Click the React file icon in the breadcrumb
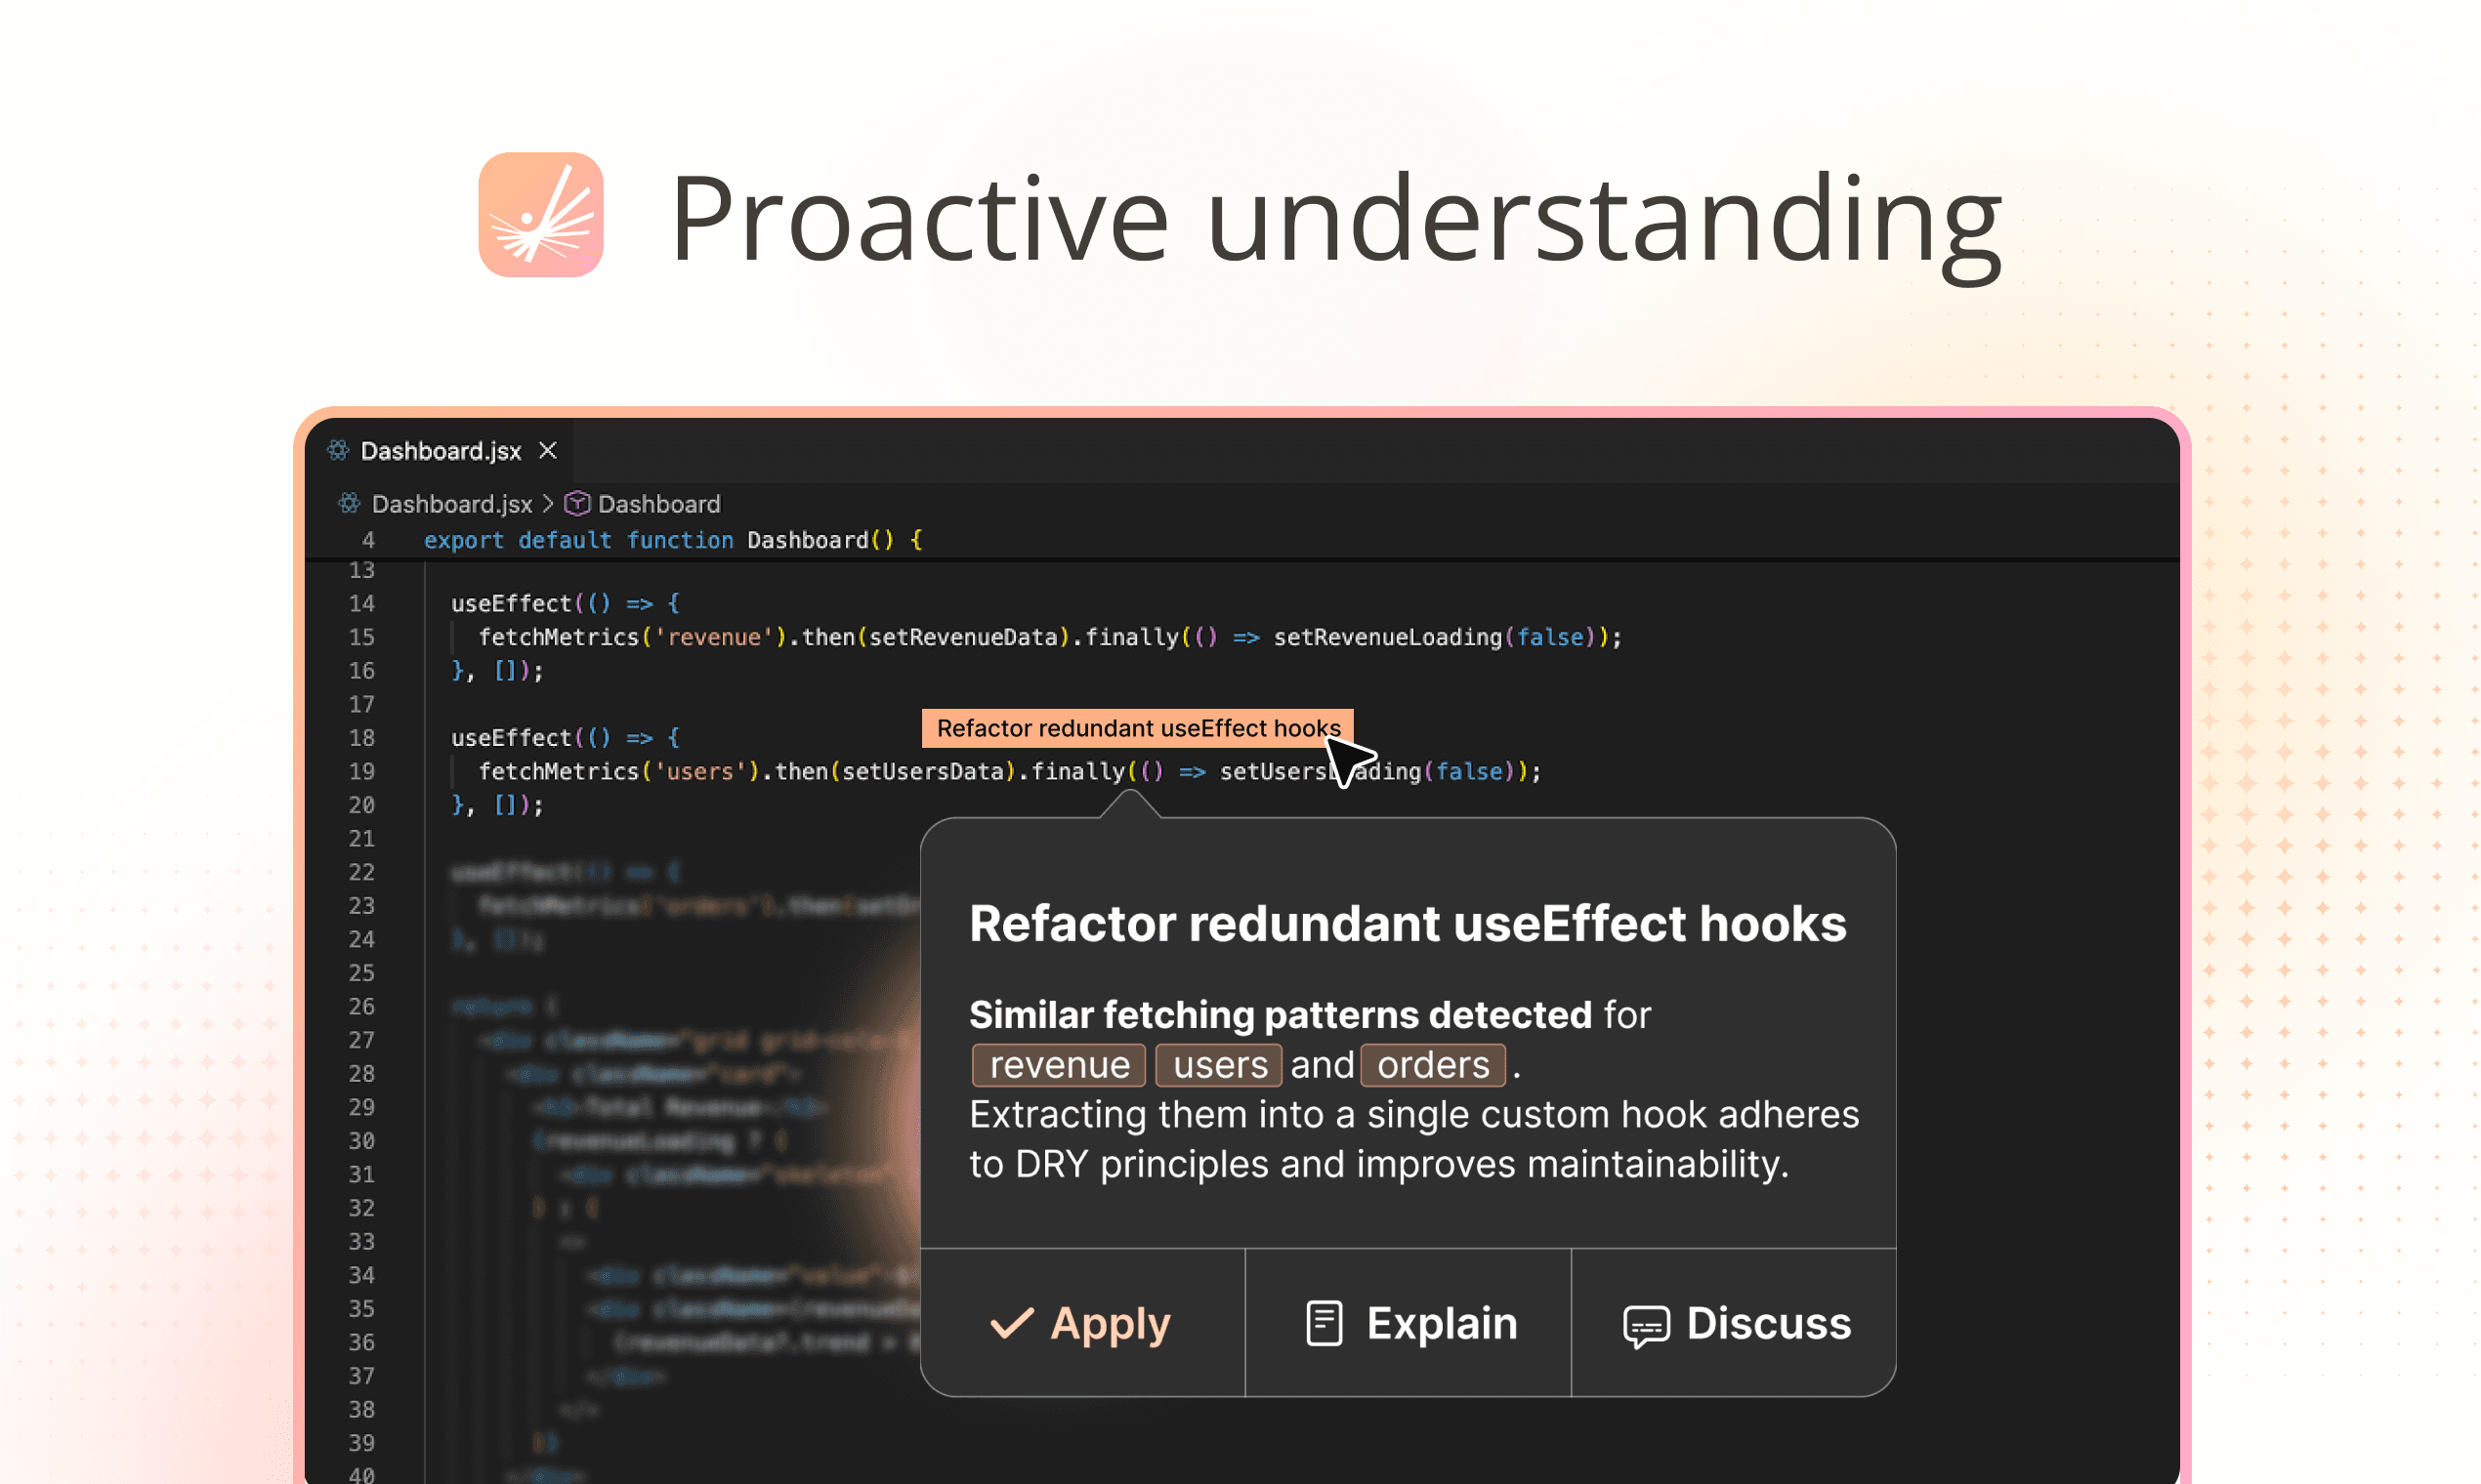 coord(349,503)
